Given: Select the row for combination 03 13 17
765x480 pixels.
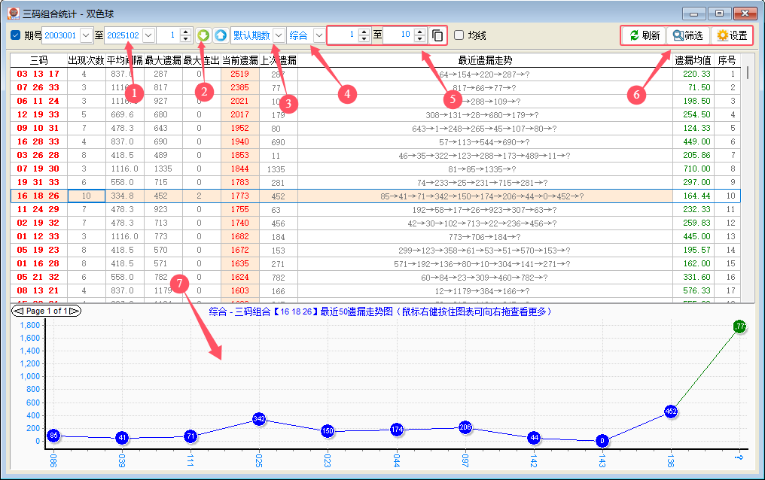Looking at the screenshot, I should point(38,74).
